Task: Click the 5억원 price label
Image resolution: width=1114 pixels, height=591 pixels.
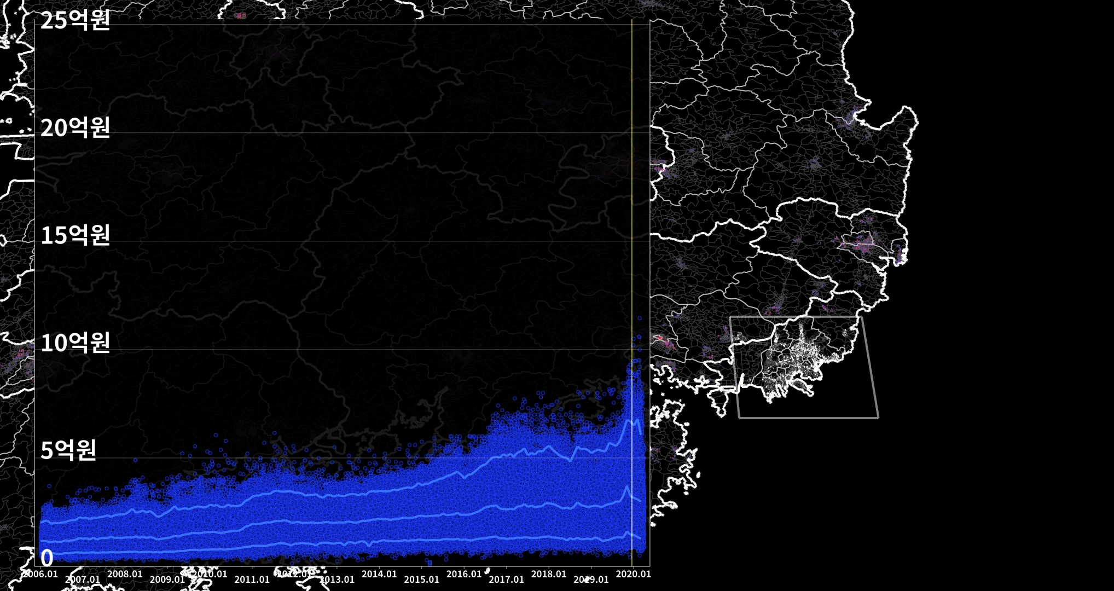Action: click(x=68, y=450)
